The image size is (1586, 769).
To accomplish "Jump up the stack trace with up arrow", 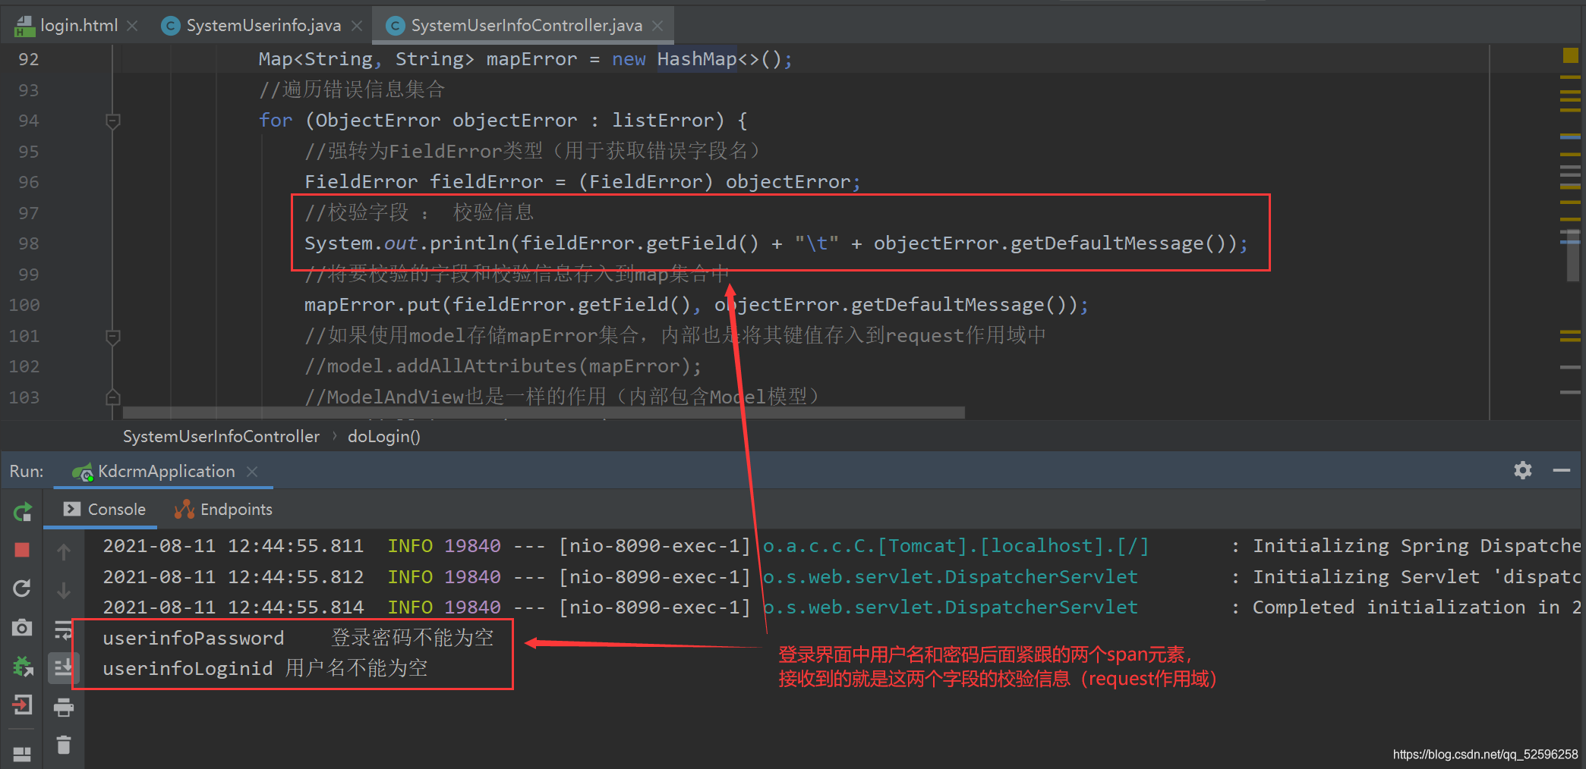I will [64, 552].
